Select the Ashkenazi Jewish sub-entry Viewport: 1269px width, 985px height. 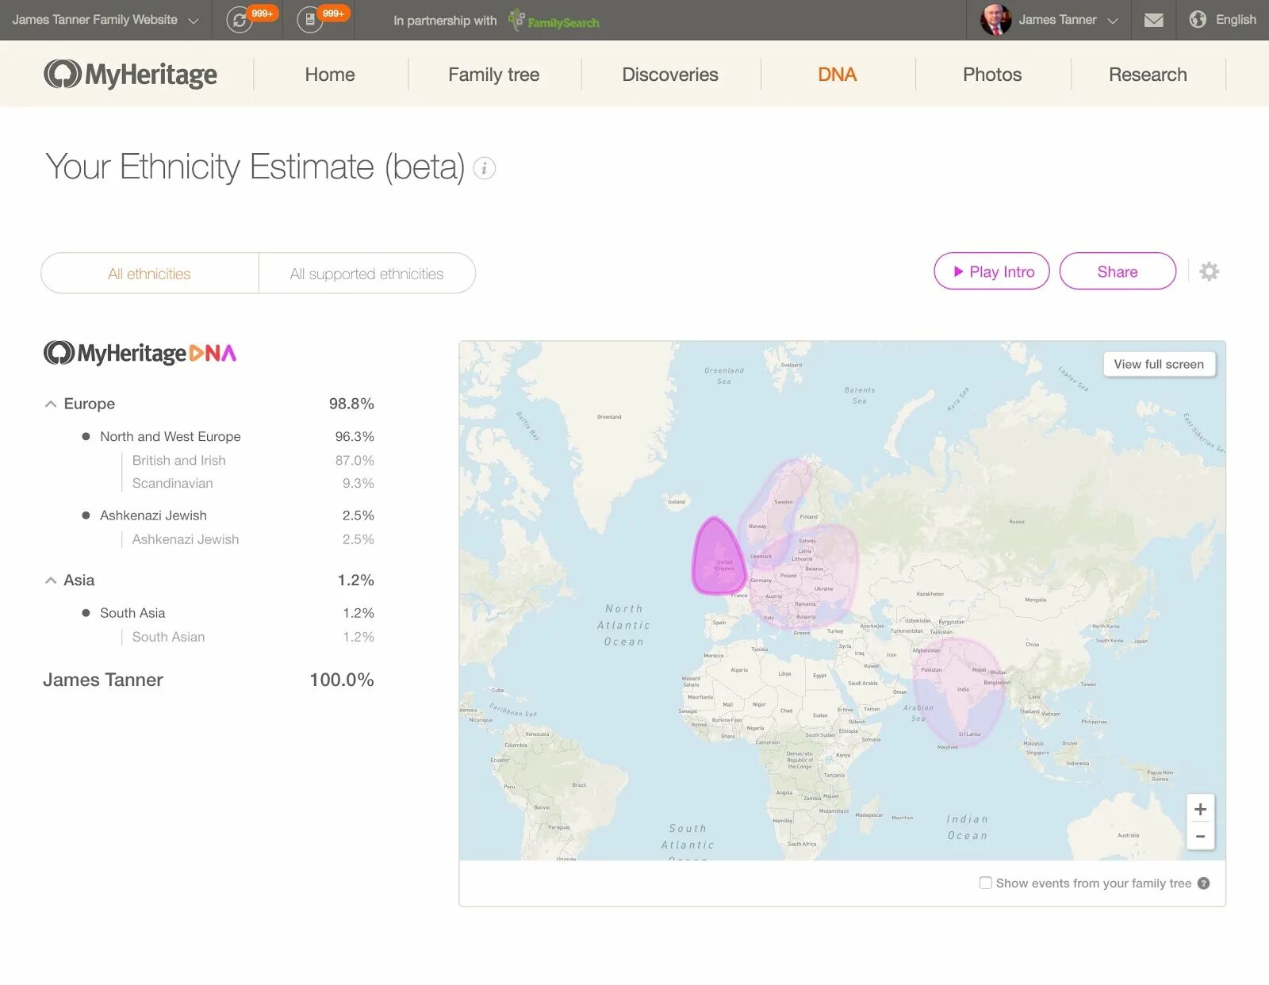coord(252,539)
